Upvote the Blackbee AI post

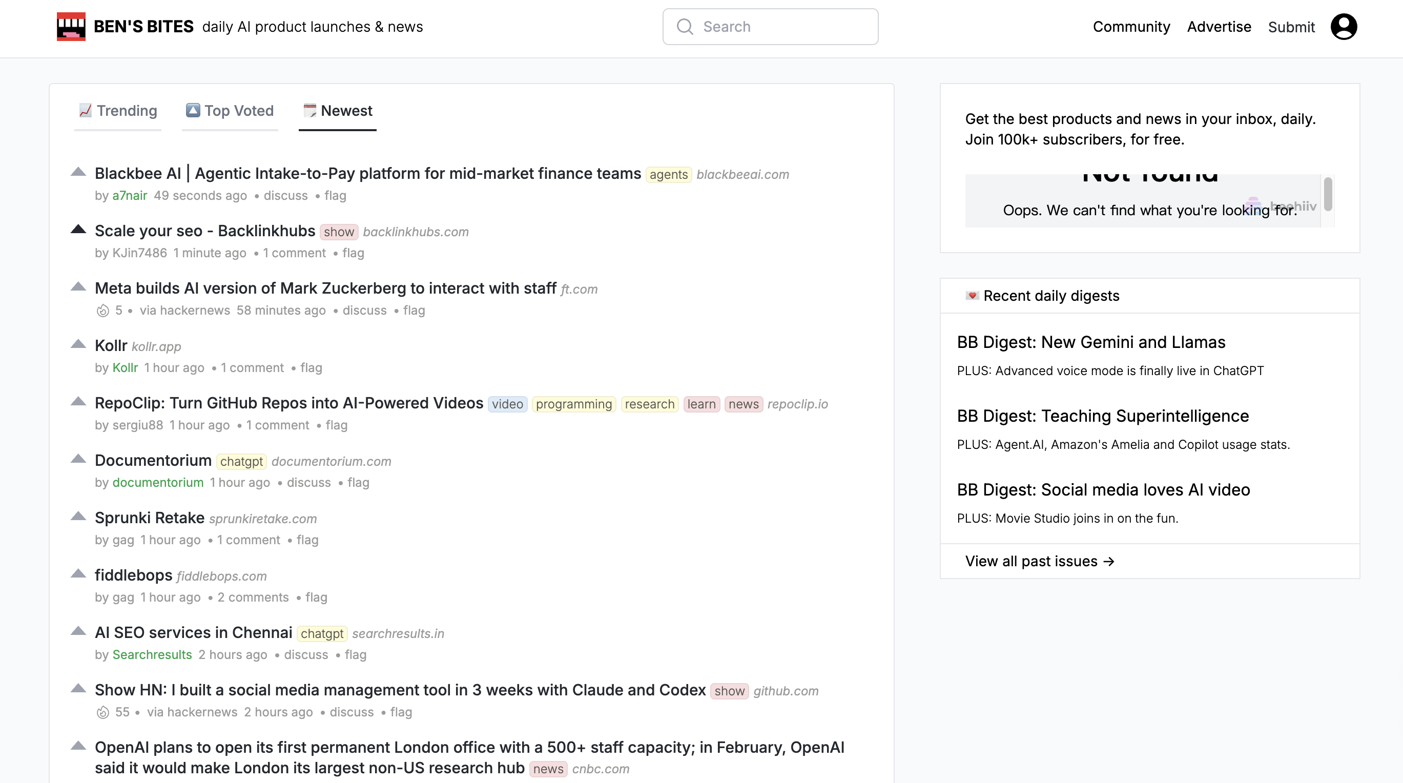pyautogui.click(x=78, y=172)
